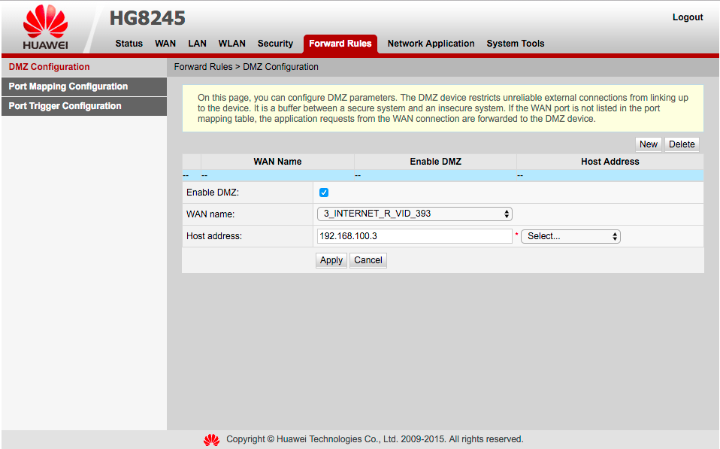Click the Host Address column header
The image size is (720, 449).
pyautogui.click(x=610, y=161)
